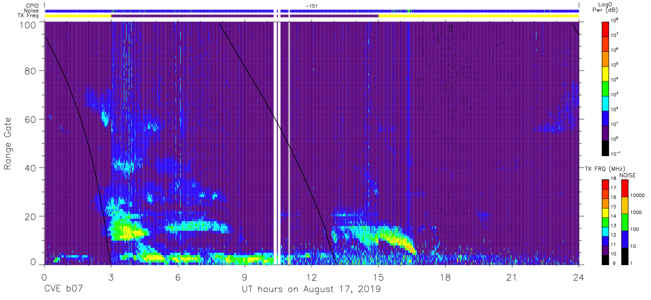
Task: Click the "CPID" label at top left
Action: click(32, 5)
